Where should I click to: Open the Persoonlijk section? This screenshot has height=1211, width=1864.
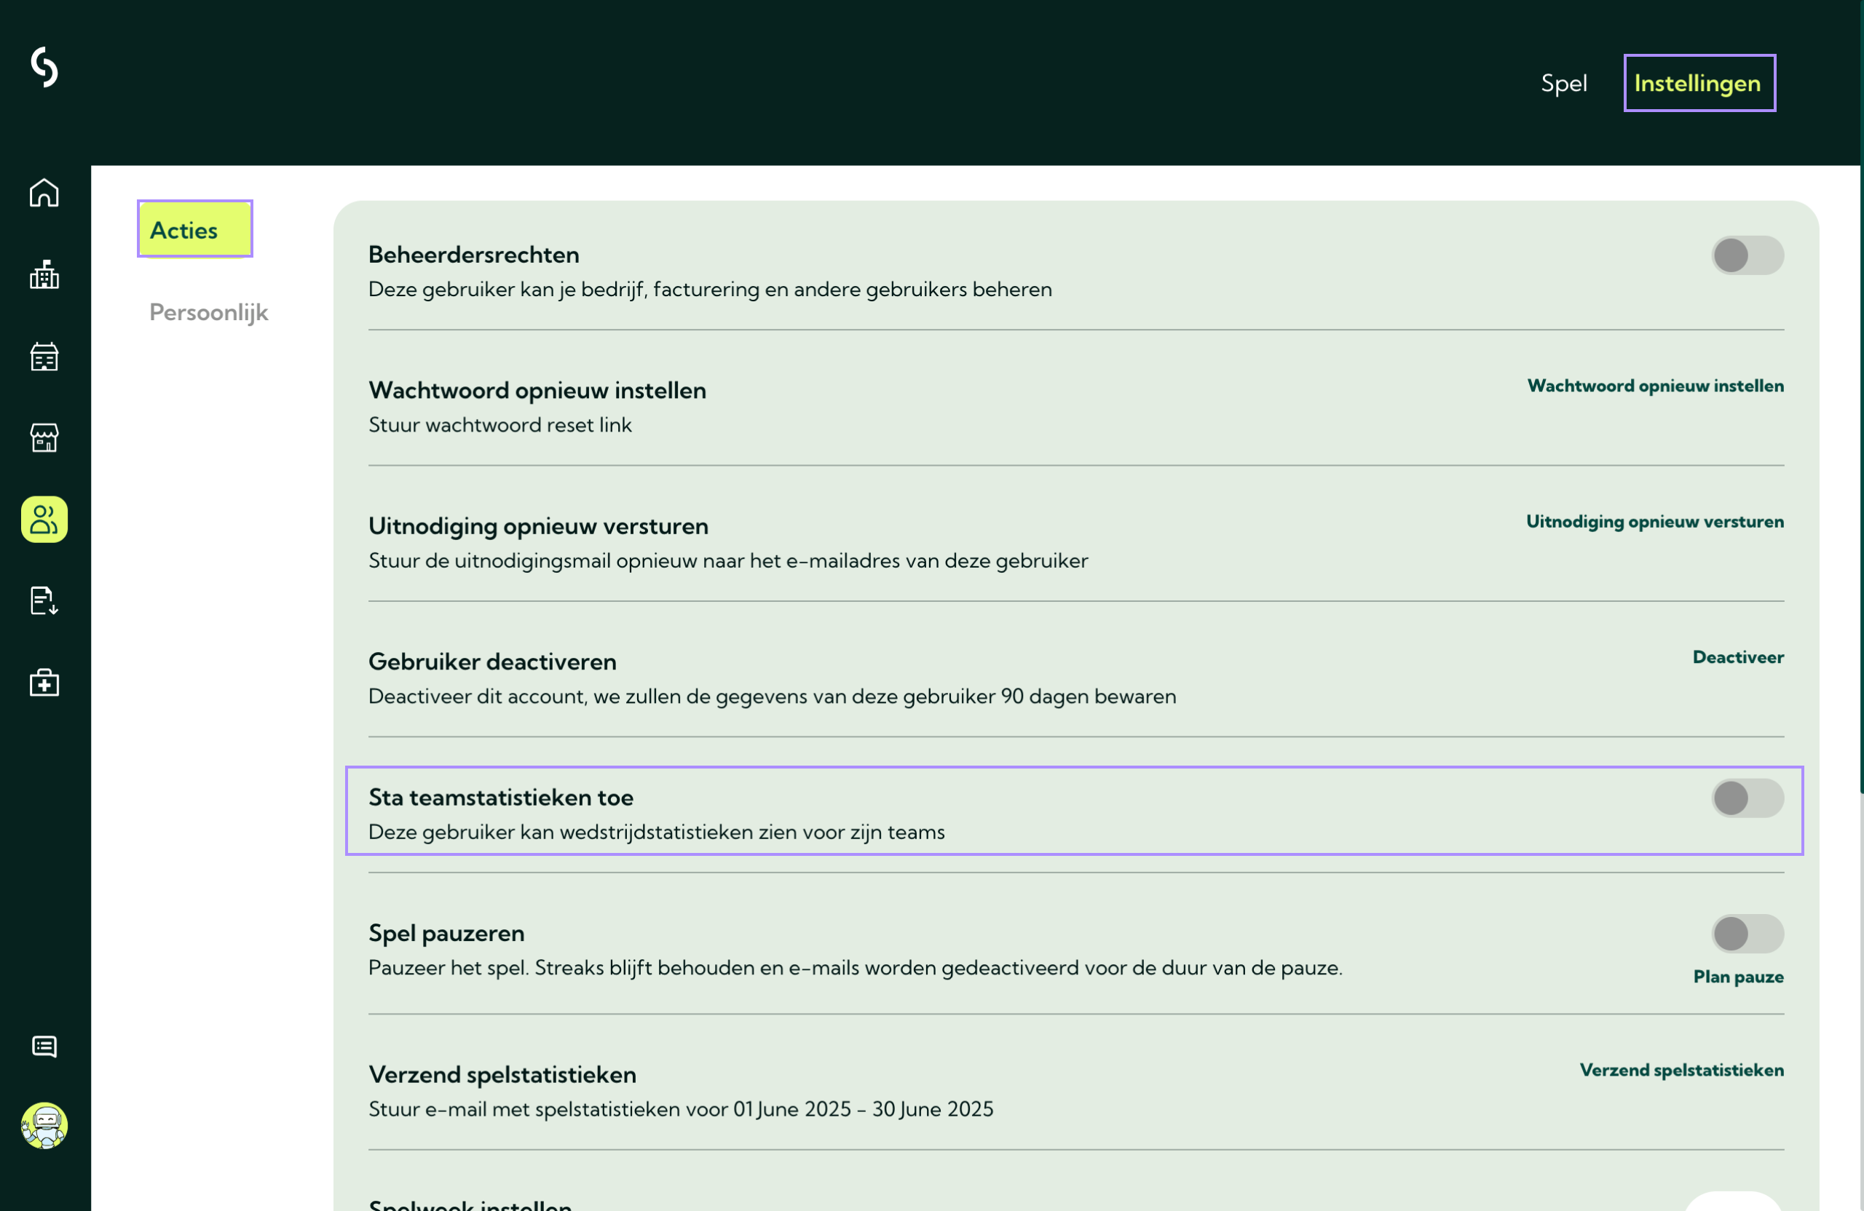[208, 312]
